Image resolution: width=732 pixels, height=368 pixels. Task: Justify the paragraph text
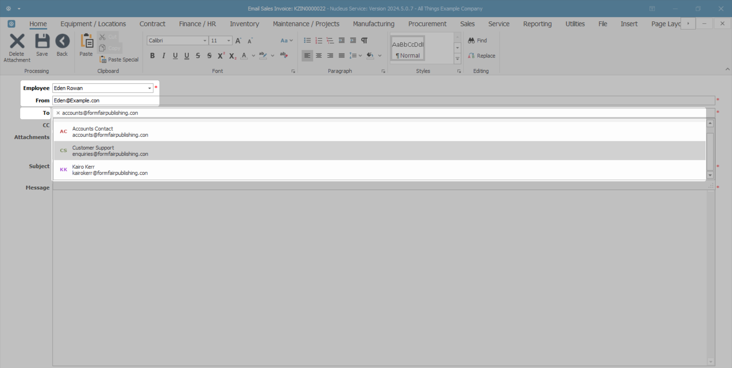[342, 56]
